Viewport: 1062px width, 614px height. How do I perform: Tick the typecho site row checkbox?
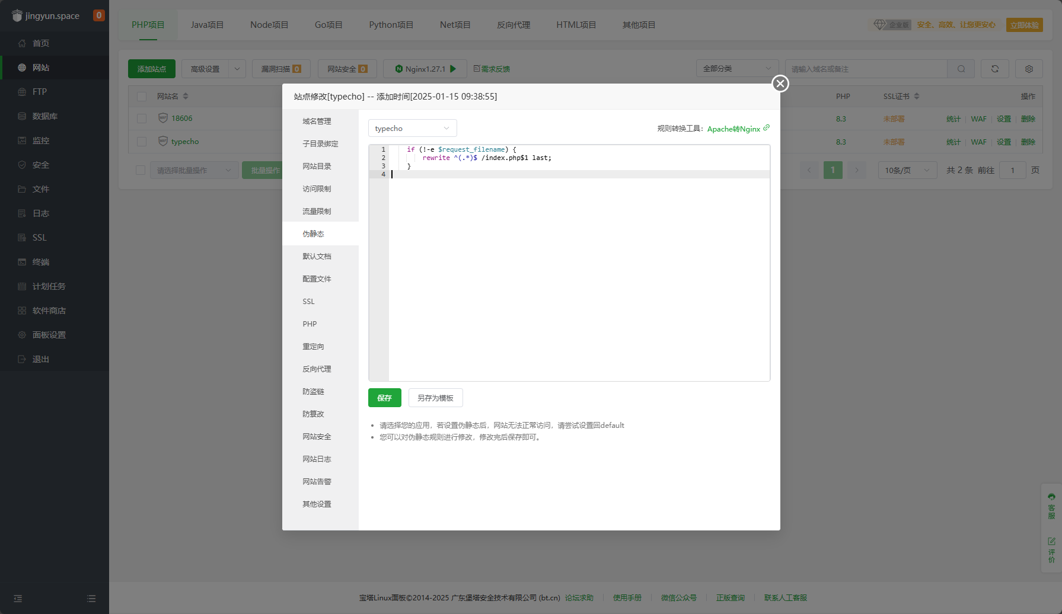point(142,142)
